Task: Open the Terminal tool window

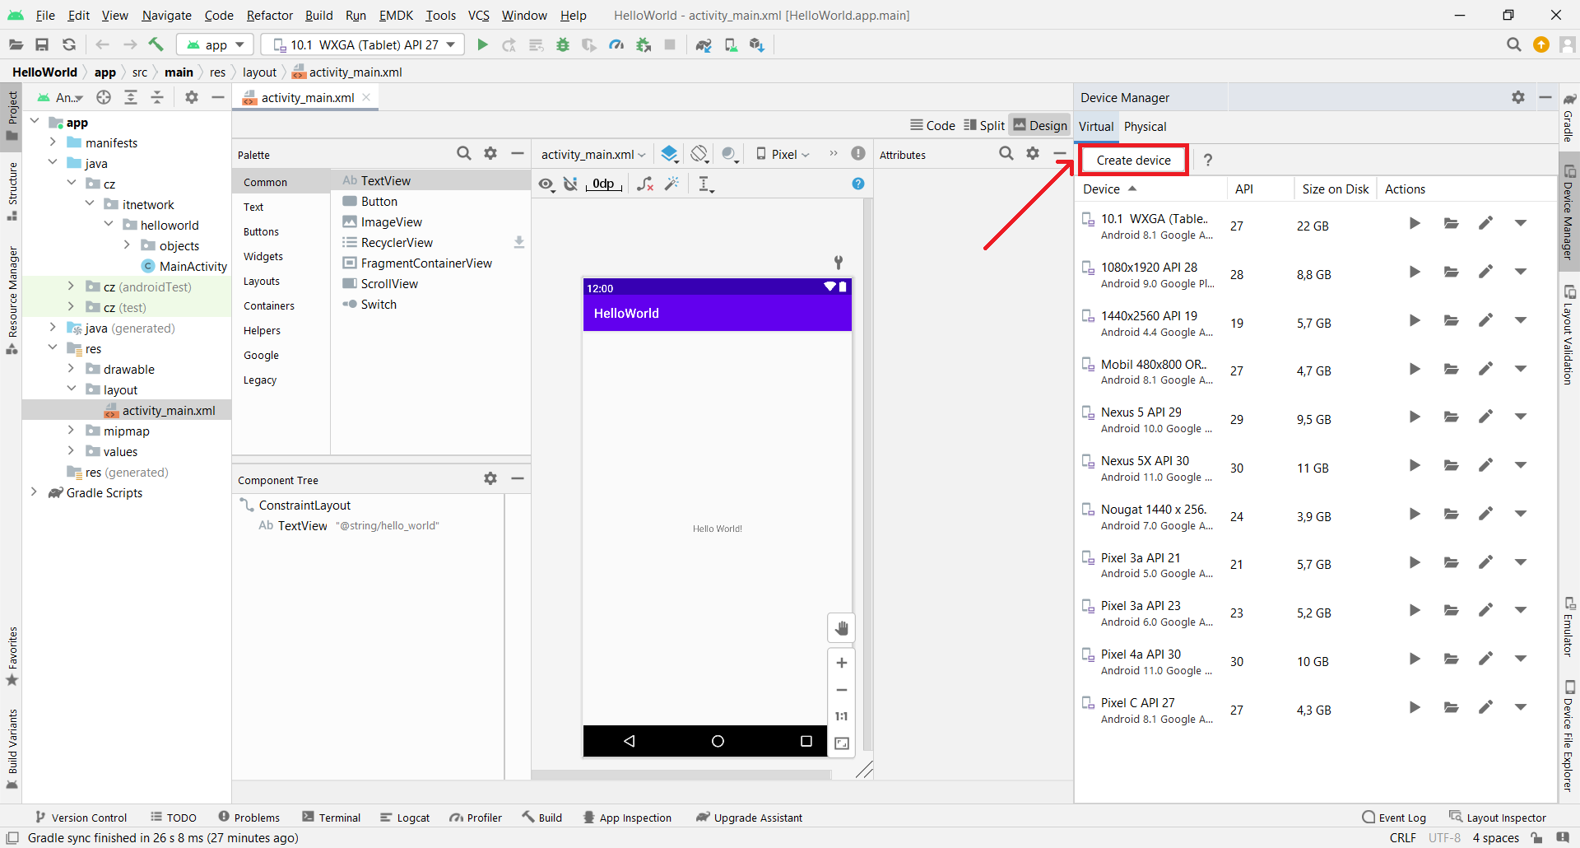Action: [332, 818]
